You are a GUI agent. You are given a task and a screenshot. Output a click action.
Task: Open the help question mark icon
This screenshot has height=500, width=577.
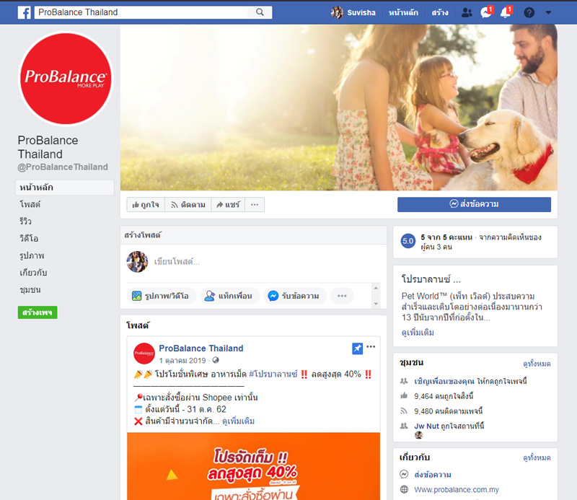529,12
